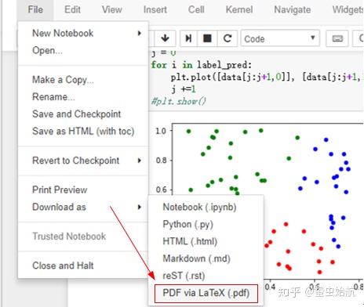Choose Make a Copy... menu entry
Viewport: 364px width, 307px height.
click(83, 80)
